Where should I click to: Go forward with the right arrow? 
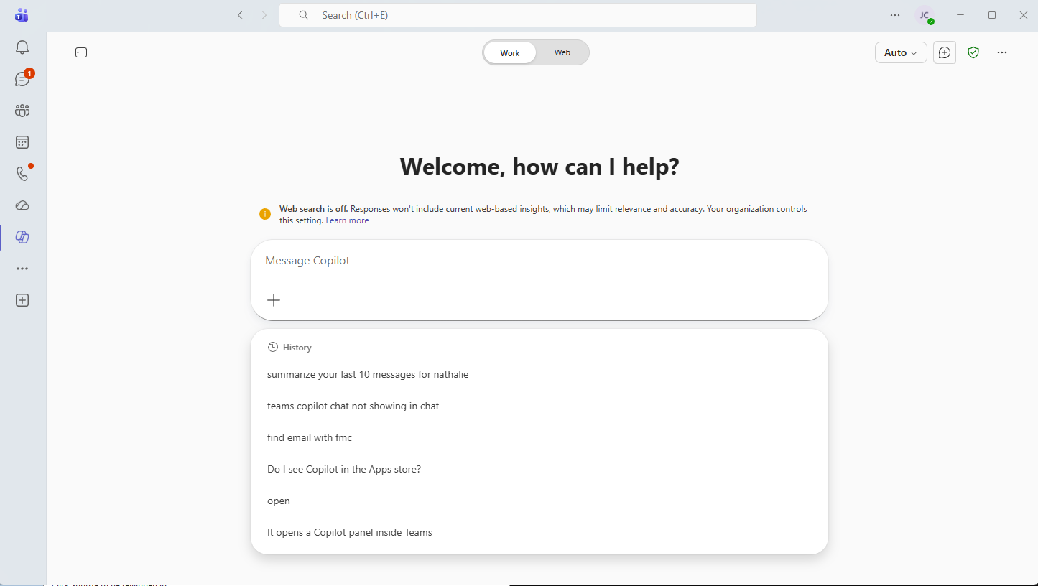pyautogui.click(x=264, y=15)
